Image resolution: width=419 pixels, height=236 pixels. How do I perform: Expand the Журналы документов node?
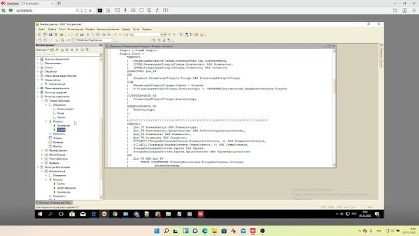(x=38, y=59)
